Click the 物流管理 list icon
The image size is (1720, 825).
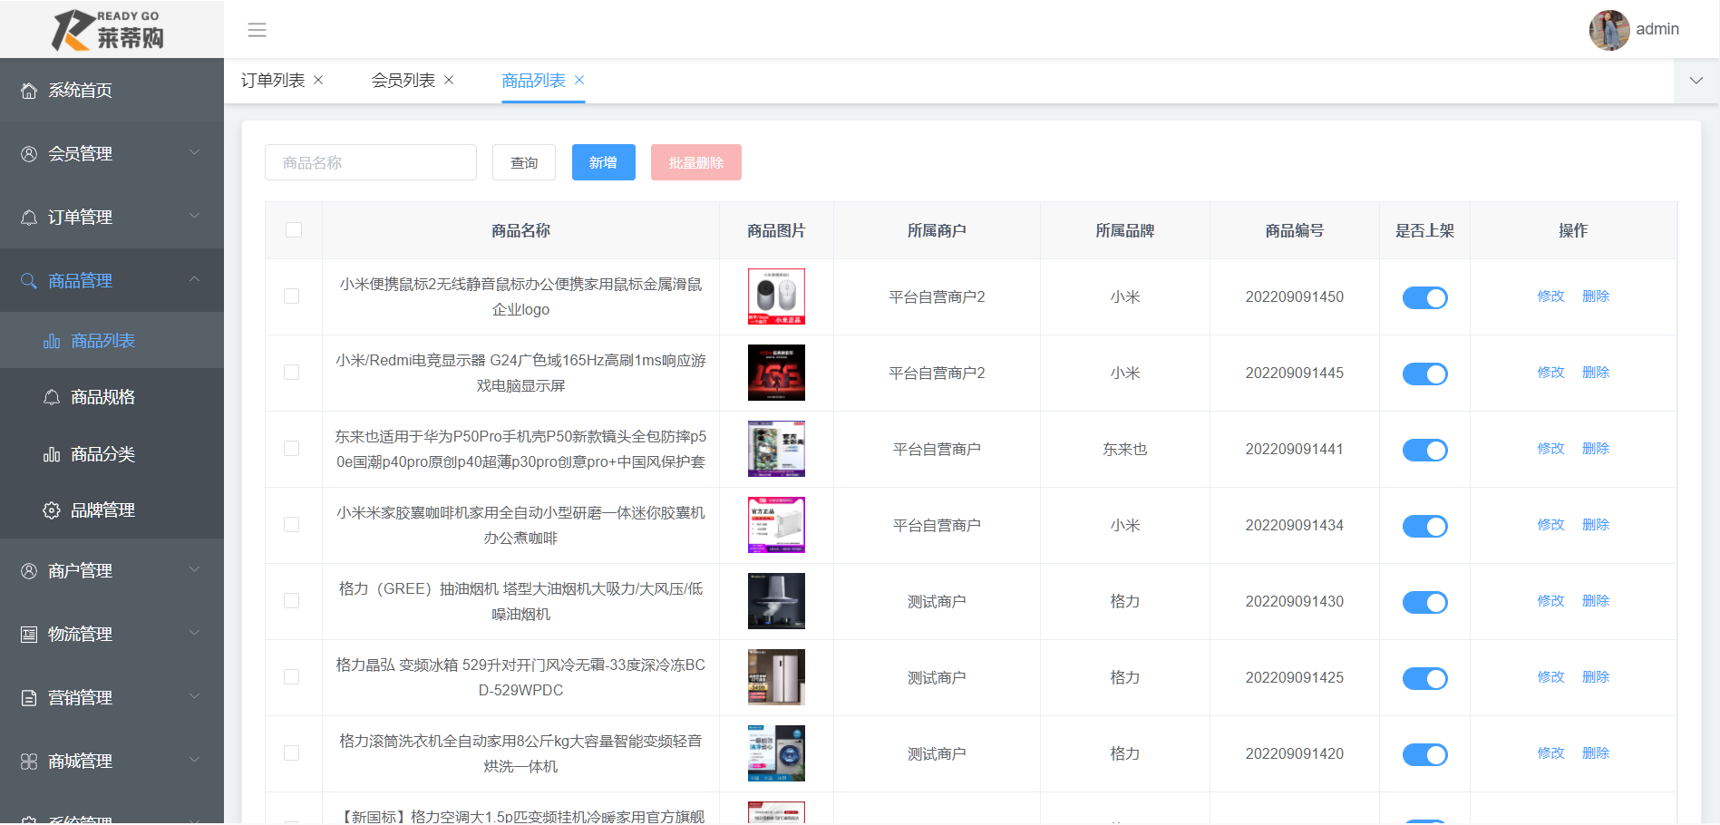coord(29,635)
